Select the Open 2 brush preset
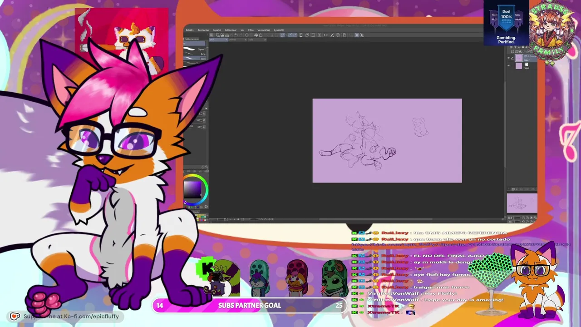This screenshot has width=581, height=327. coord(195,49)
